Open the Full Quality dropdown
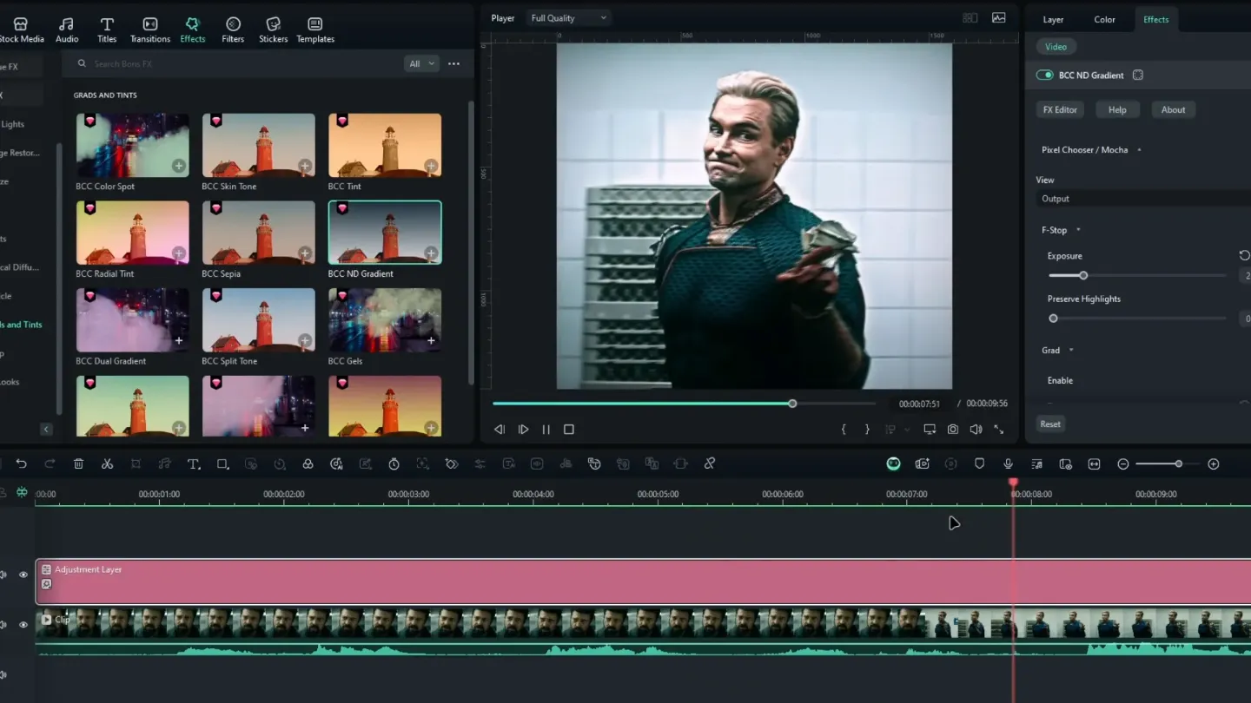Screen dimensions: 1251x703 point(568,18)
